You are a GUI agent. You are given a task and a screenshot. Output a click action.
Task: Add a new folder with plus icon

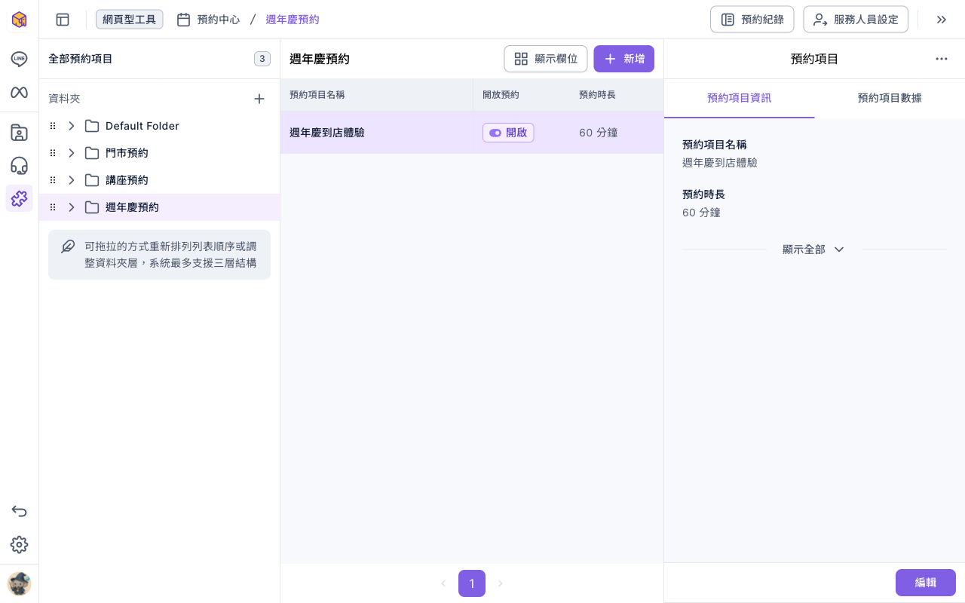[x=259, y=99]
